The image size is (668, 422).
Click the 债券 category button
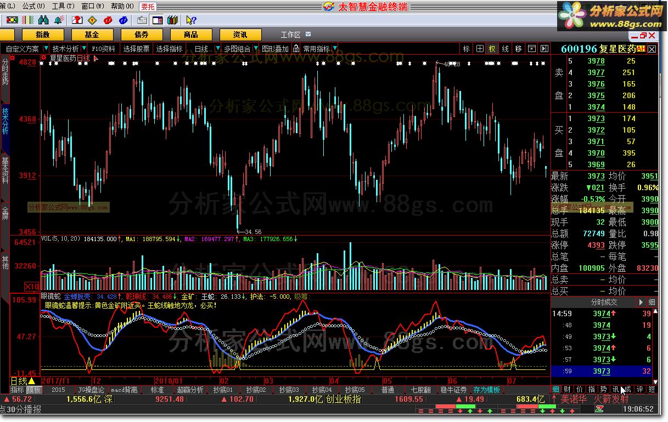[141, 35]
